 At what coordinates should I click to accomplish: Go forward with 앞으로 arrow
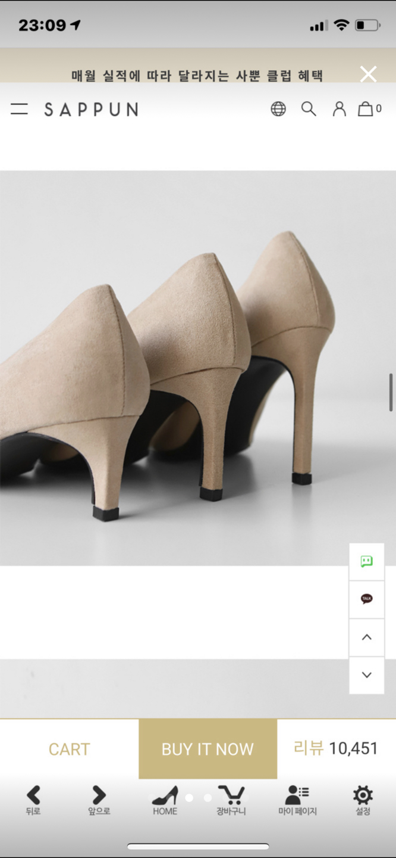coord(99,800)
